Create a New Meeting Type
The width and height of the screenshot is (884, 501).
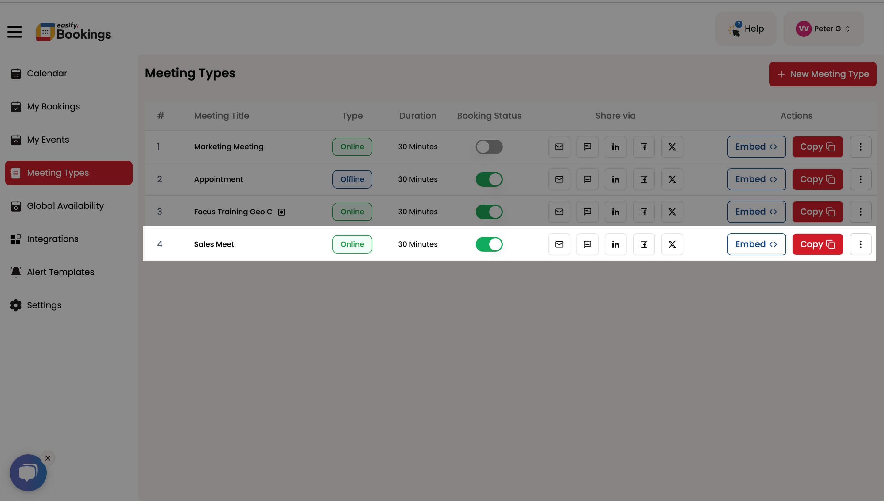(822, 74)
